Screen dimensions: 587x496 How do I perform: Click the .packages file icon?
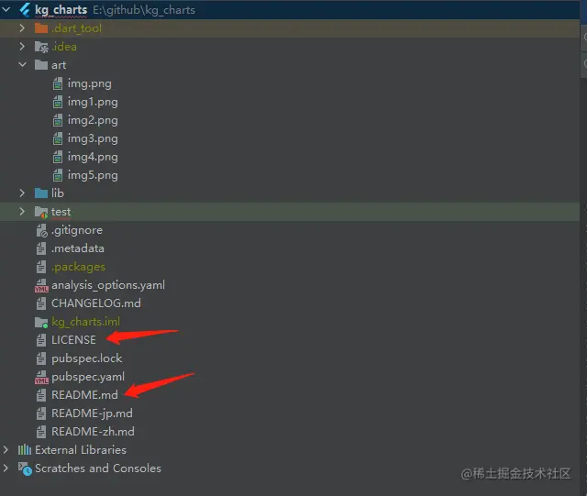click(x=41, y=267)
